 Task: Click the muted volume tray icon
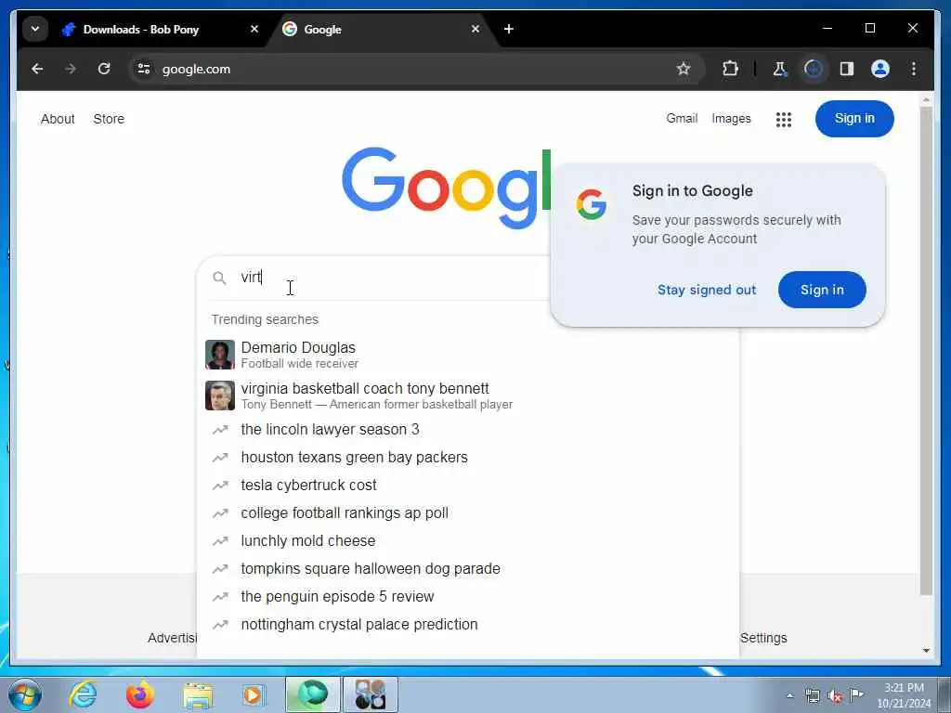[835, 696]
